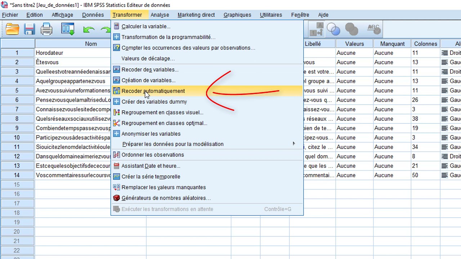Viewport: 461px width, 259px height.
Task: Click the Colonnes cell showing 38
Action: 425,119
